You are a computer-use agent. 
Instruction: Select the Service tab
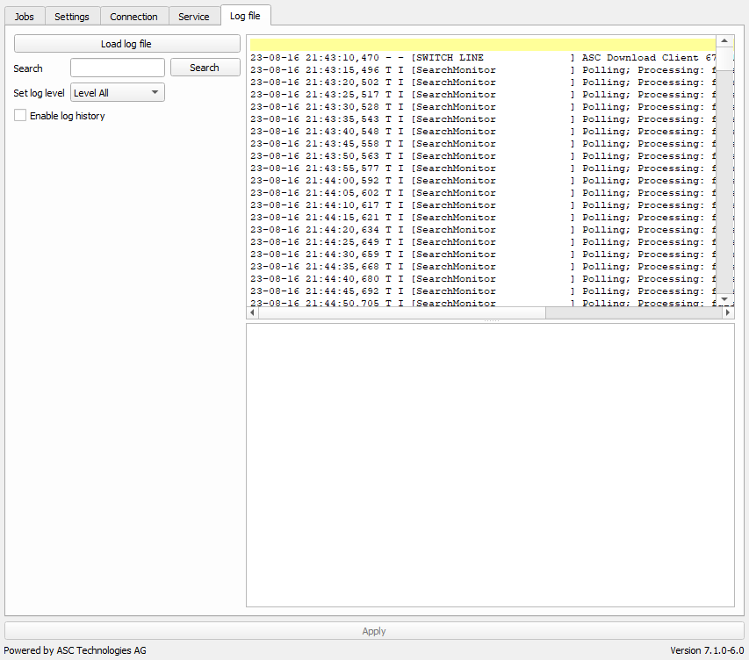194,16
